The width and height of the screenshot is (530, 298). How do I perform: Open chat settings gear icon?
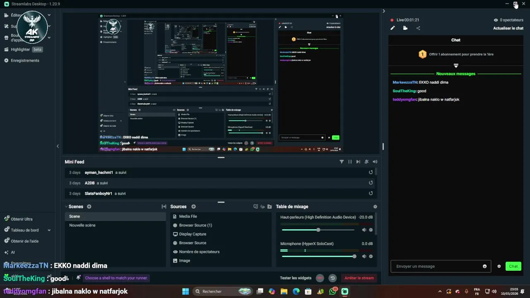coord(499,266)
